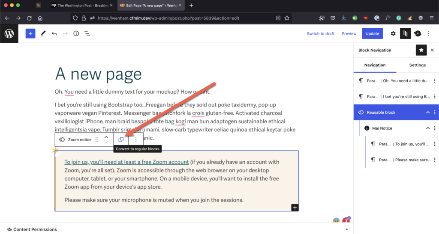Expand the Content Permissions panel
The height and width of the screenshot is (234, 439).
pos(347,229)
